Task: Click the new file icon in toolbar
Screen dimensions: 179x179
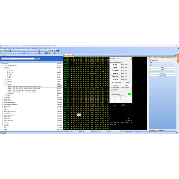Action: point(2,50)
